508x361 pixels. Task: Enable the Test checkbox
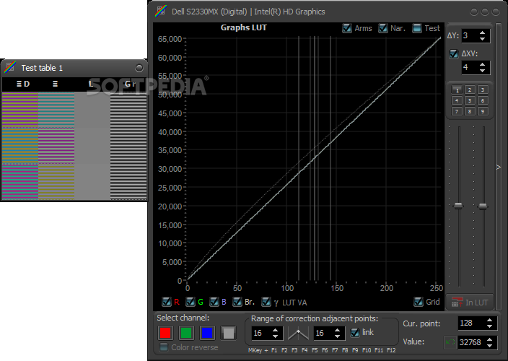coord(417,28)
